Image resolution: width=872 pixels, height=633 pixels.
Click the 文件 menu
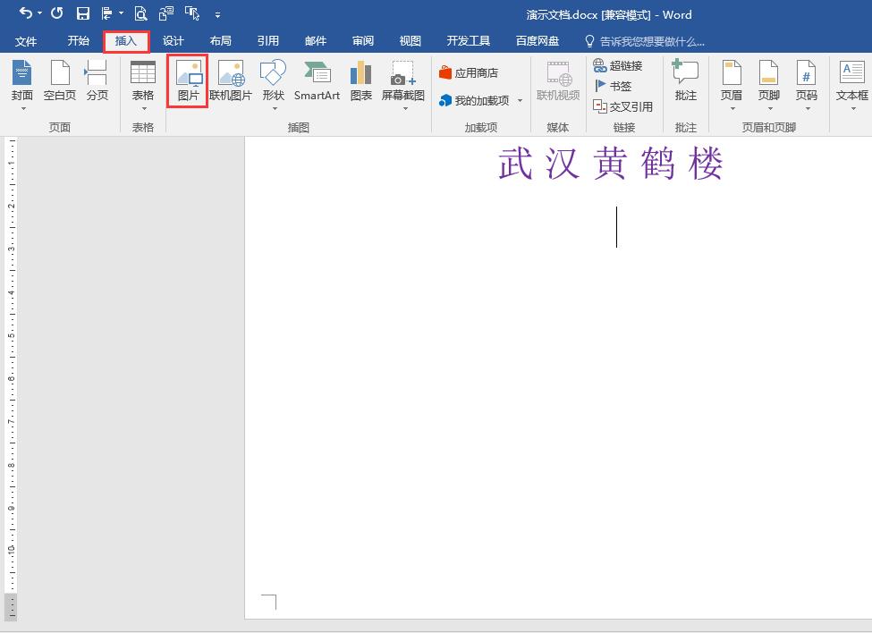27,40
